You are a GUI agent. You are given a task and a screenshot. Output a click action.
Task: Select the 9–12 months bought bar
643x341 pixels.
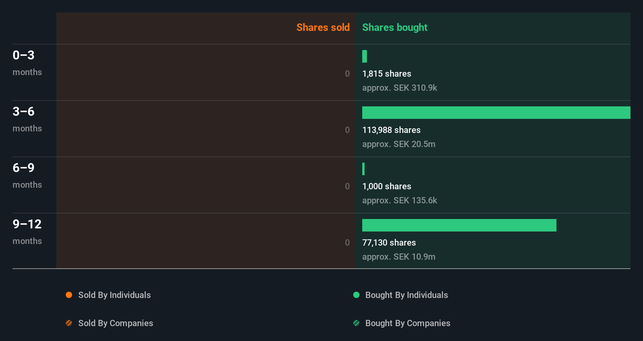(x=459, y=225)
